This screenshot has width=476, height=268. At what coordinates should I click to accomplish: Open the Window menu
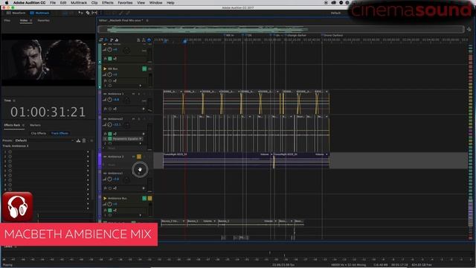point(155,3)
